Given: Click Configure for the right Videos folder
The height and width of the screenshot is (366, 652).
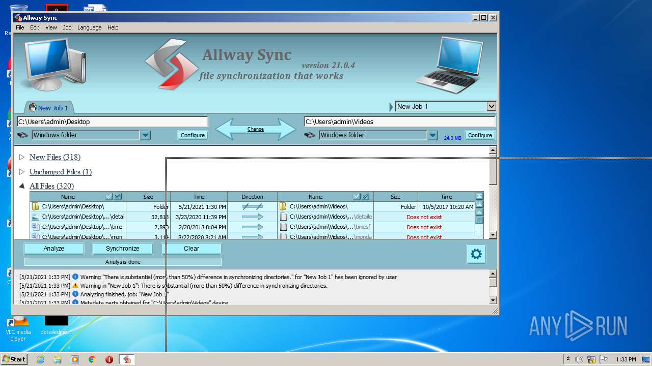Looking at the screenshot, I should point(480,135).
